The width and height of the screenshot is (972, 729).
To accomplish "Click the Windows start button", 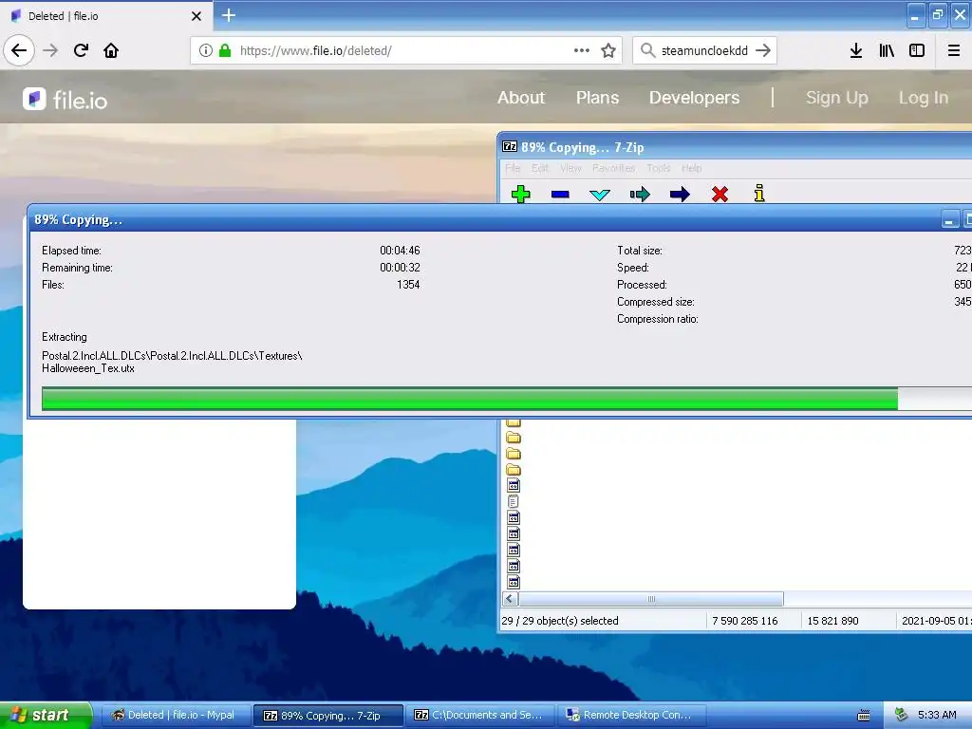I will coord(45,715).
